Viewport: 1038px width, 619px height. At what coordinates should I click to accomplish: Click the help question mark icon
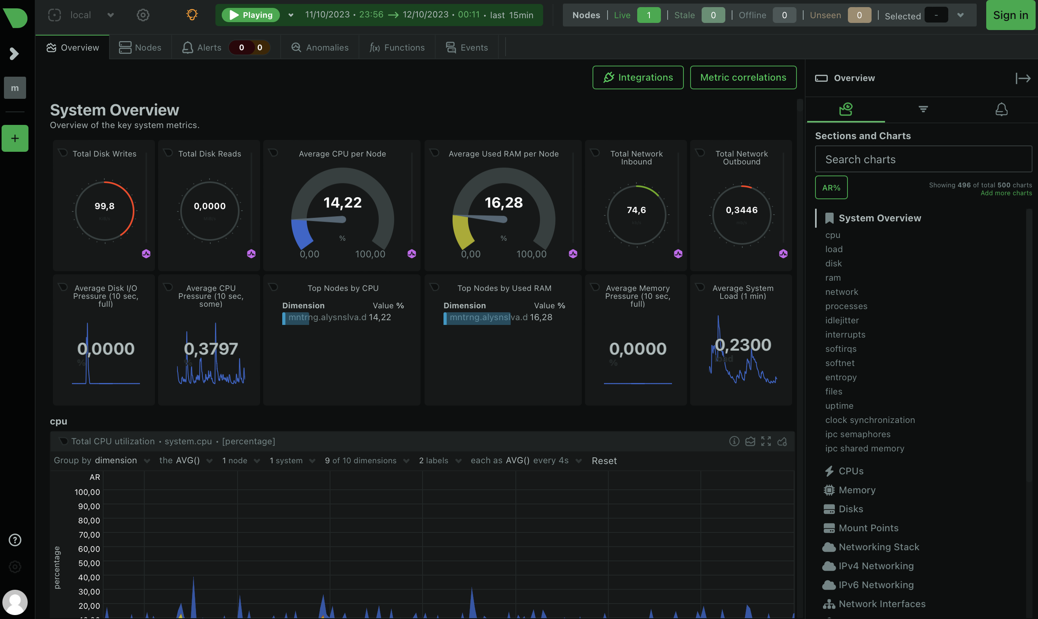pos(15,540)
